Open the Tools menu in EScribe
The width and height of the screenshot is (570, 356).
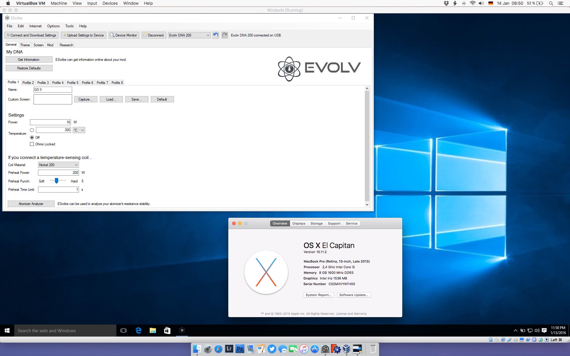click(69, 26)
